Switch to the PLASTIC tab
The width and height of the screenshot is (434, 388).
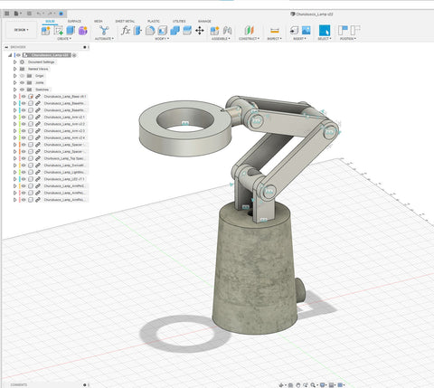[x=154, y=21]
